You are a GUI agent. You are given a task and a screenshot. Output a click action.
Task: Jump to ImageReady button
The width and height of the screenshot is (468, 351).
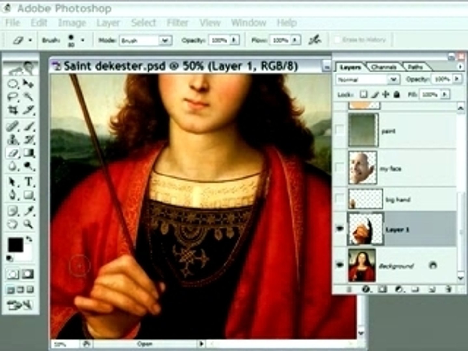(20, 305)
